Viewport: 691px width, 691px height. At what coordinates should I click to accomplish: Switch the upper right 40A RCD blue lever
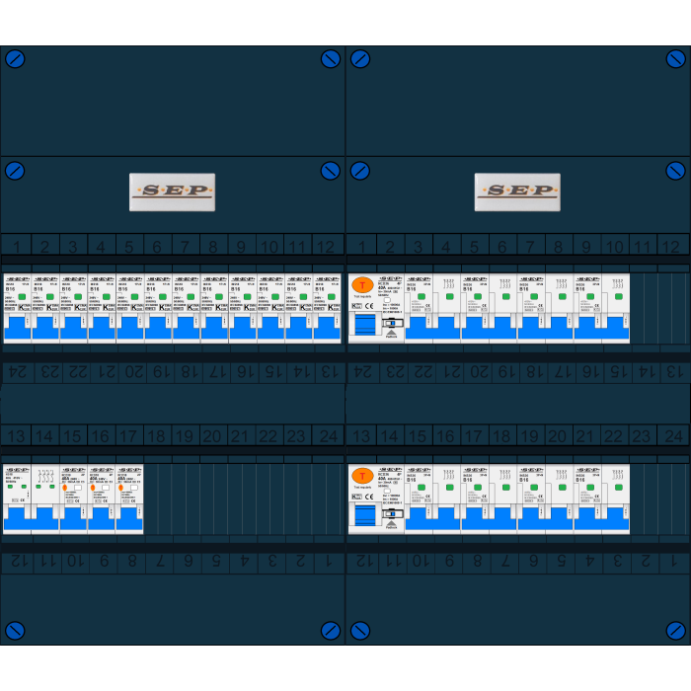364,325
